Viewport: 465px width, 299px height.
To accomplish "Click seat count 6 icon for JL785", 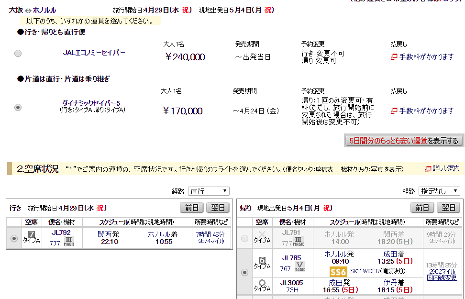I will click(x=262, y=260).
